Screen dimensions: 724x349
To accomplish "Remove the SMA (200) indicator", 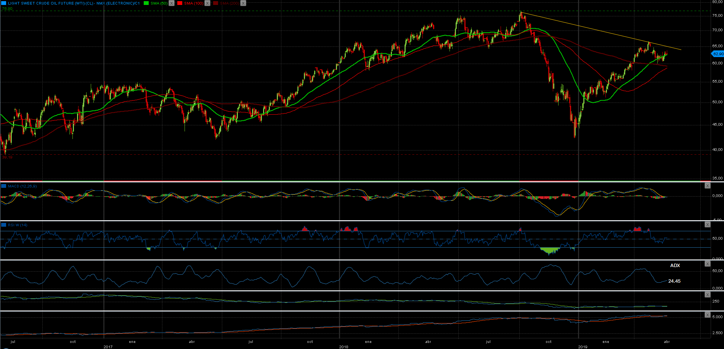I will (x=243, y=3).
